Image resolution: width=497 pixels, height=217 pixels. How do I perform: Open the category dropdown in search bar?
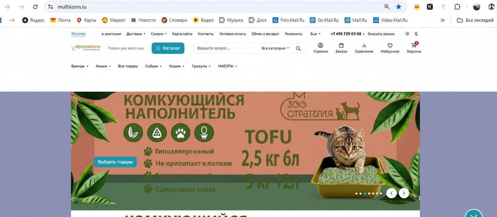click(275, 48)
